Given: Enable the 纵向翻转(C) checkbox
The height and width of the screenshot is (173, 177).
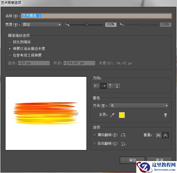Looking at the screenshot, I should pyautogui.click(x=94, y=144).
